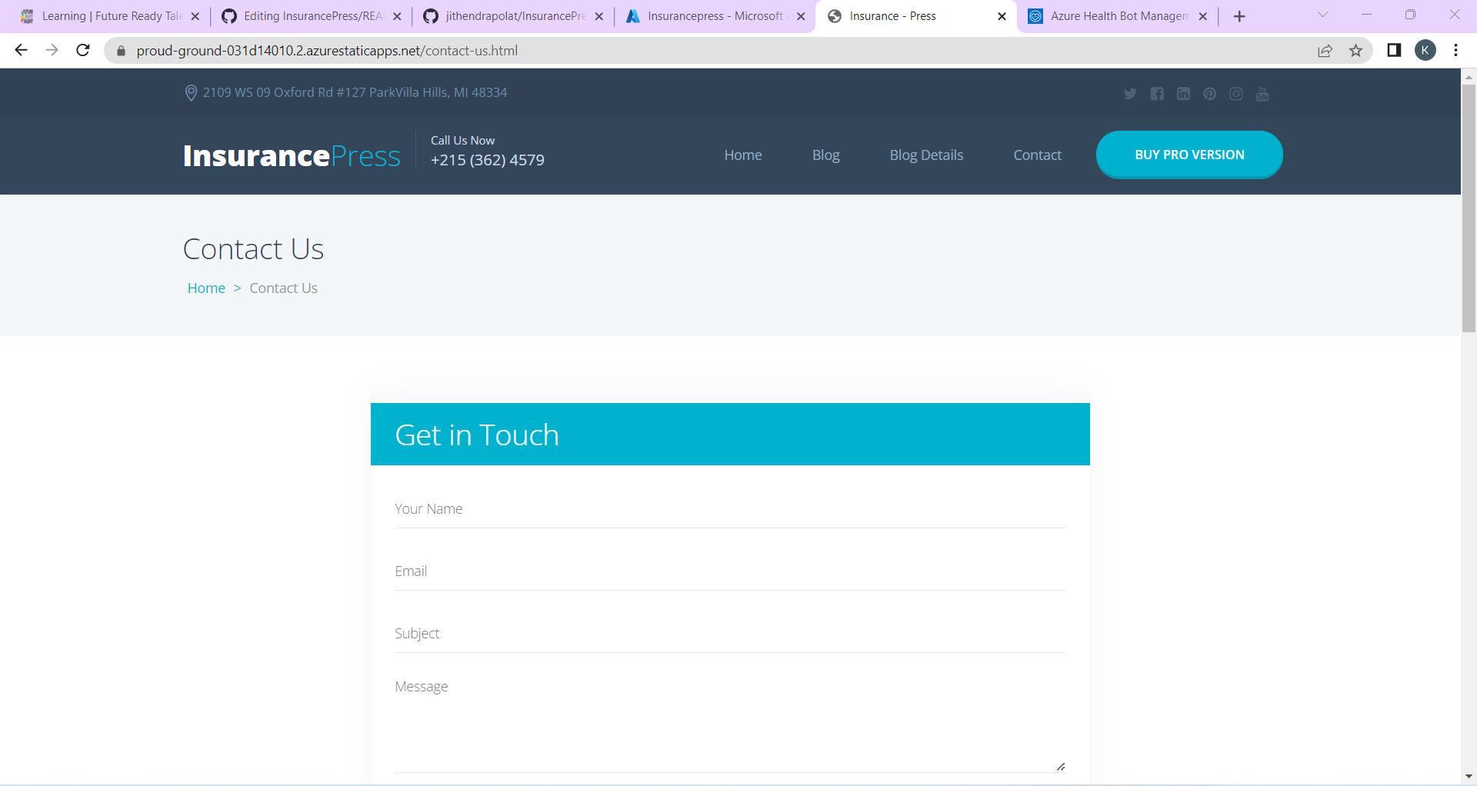
Task: Click the forward navigation arrow
Action: coord(52,50)
